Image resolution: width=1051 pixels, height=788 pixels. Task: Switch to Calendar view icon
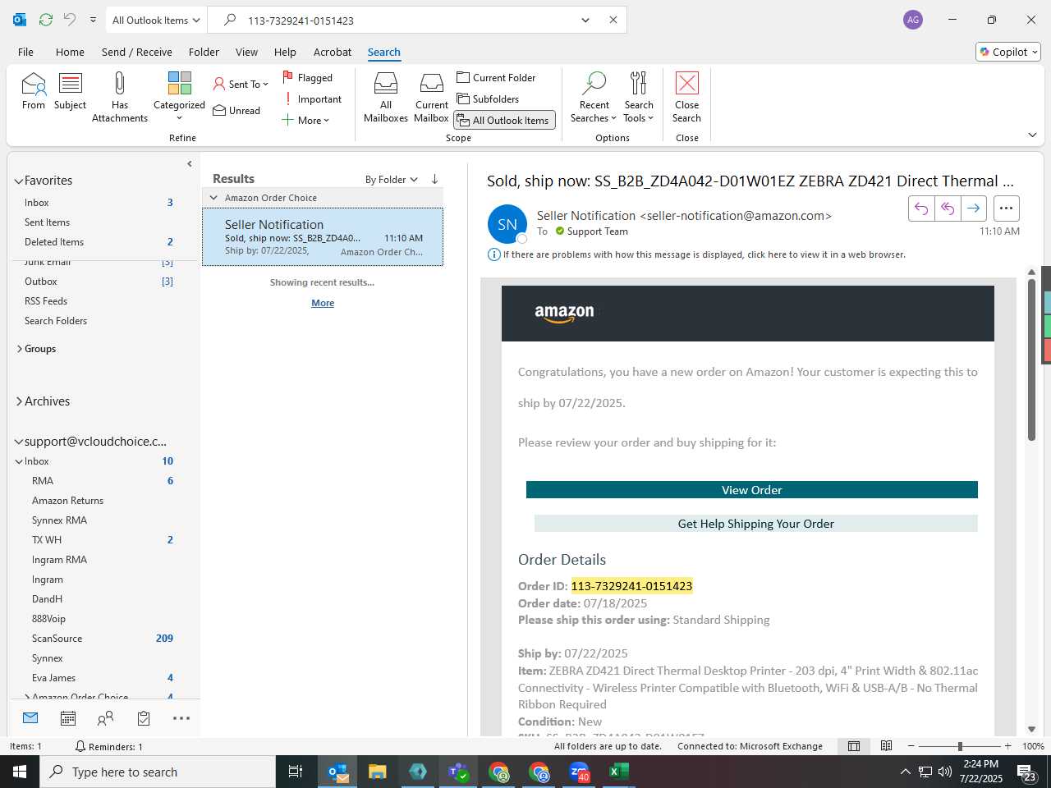point(68,718)
